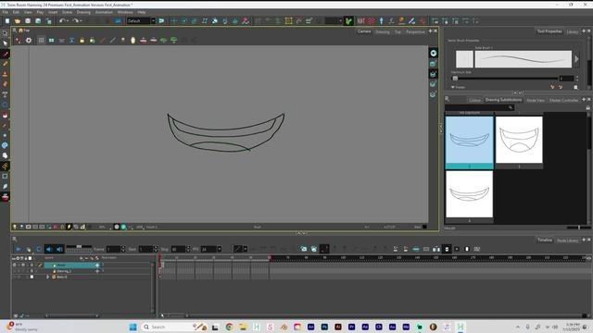Toggle the sound scrubbing button in the playback toolbar
The image size is (593, 333).
(x=59, y=249)
